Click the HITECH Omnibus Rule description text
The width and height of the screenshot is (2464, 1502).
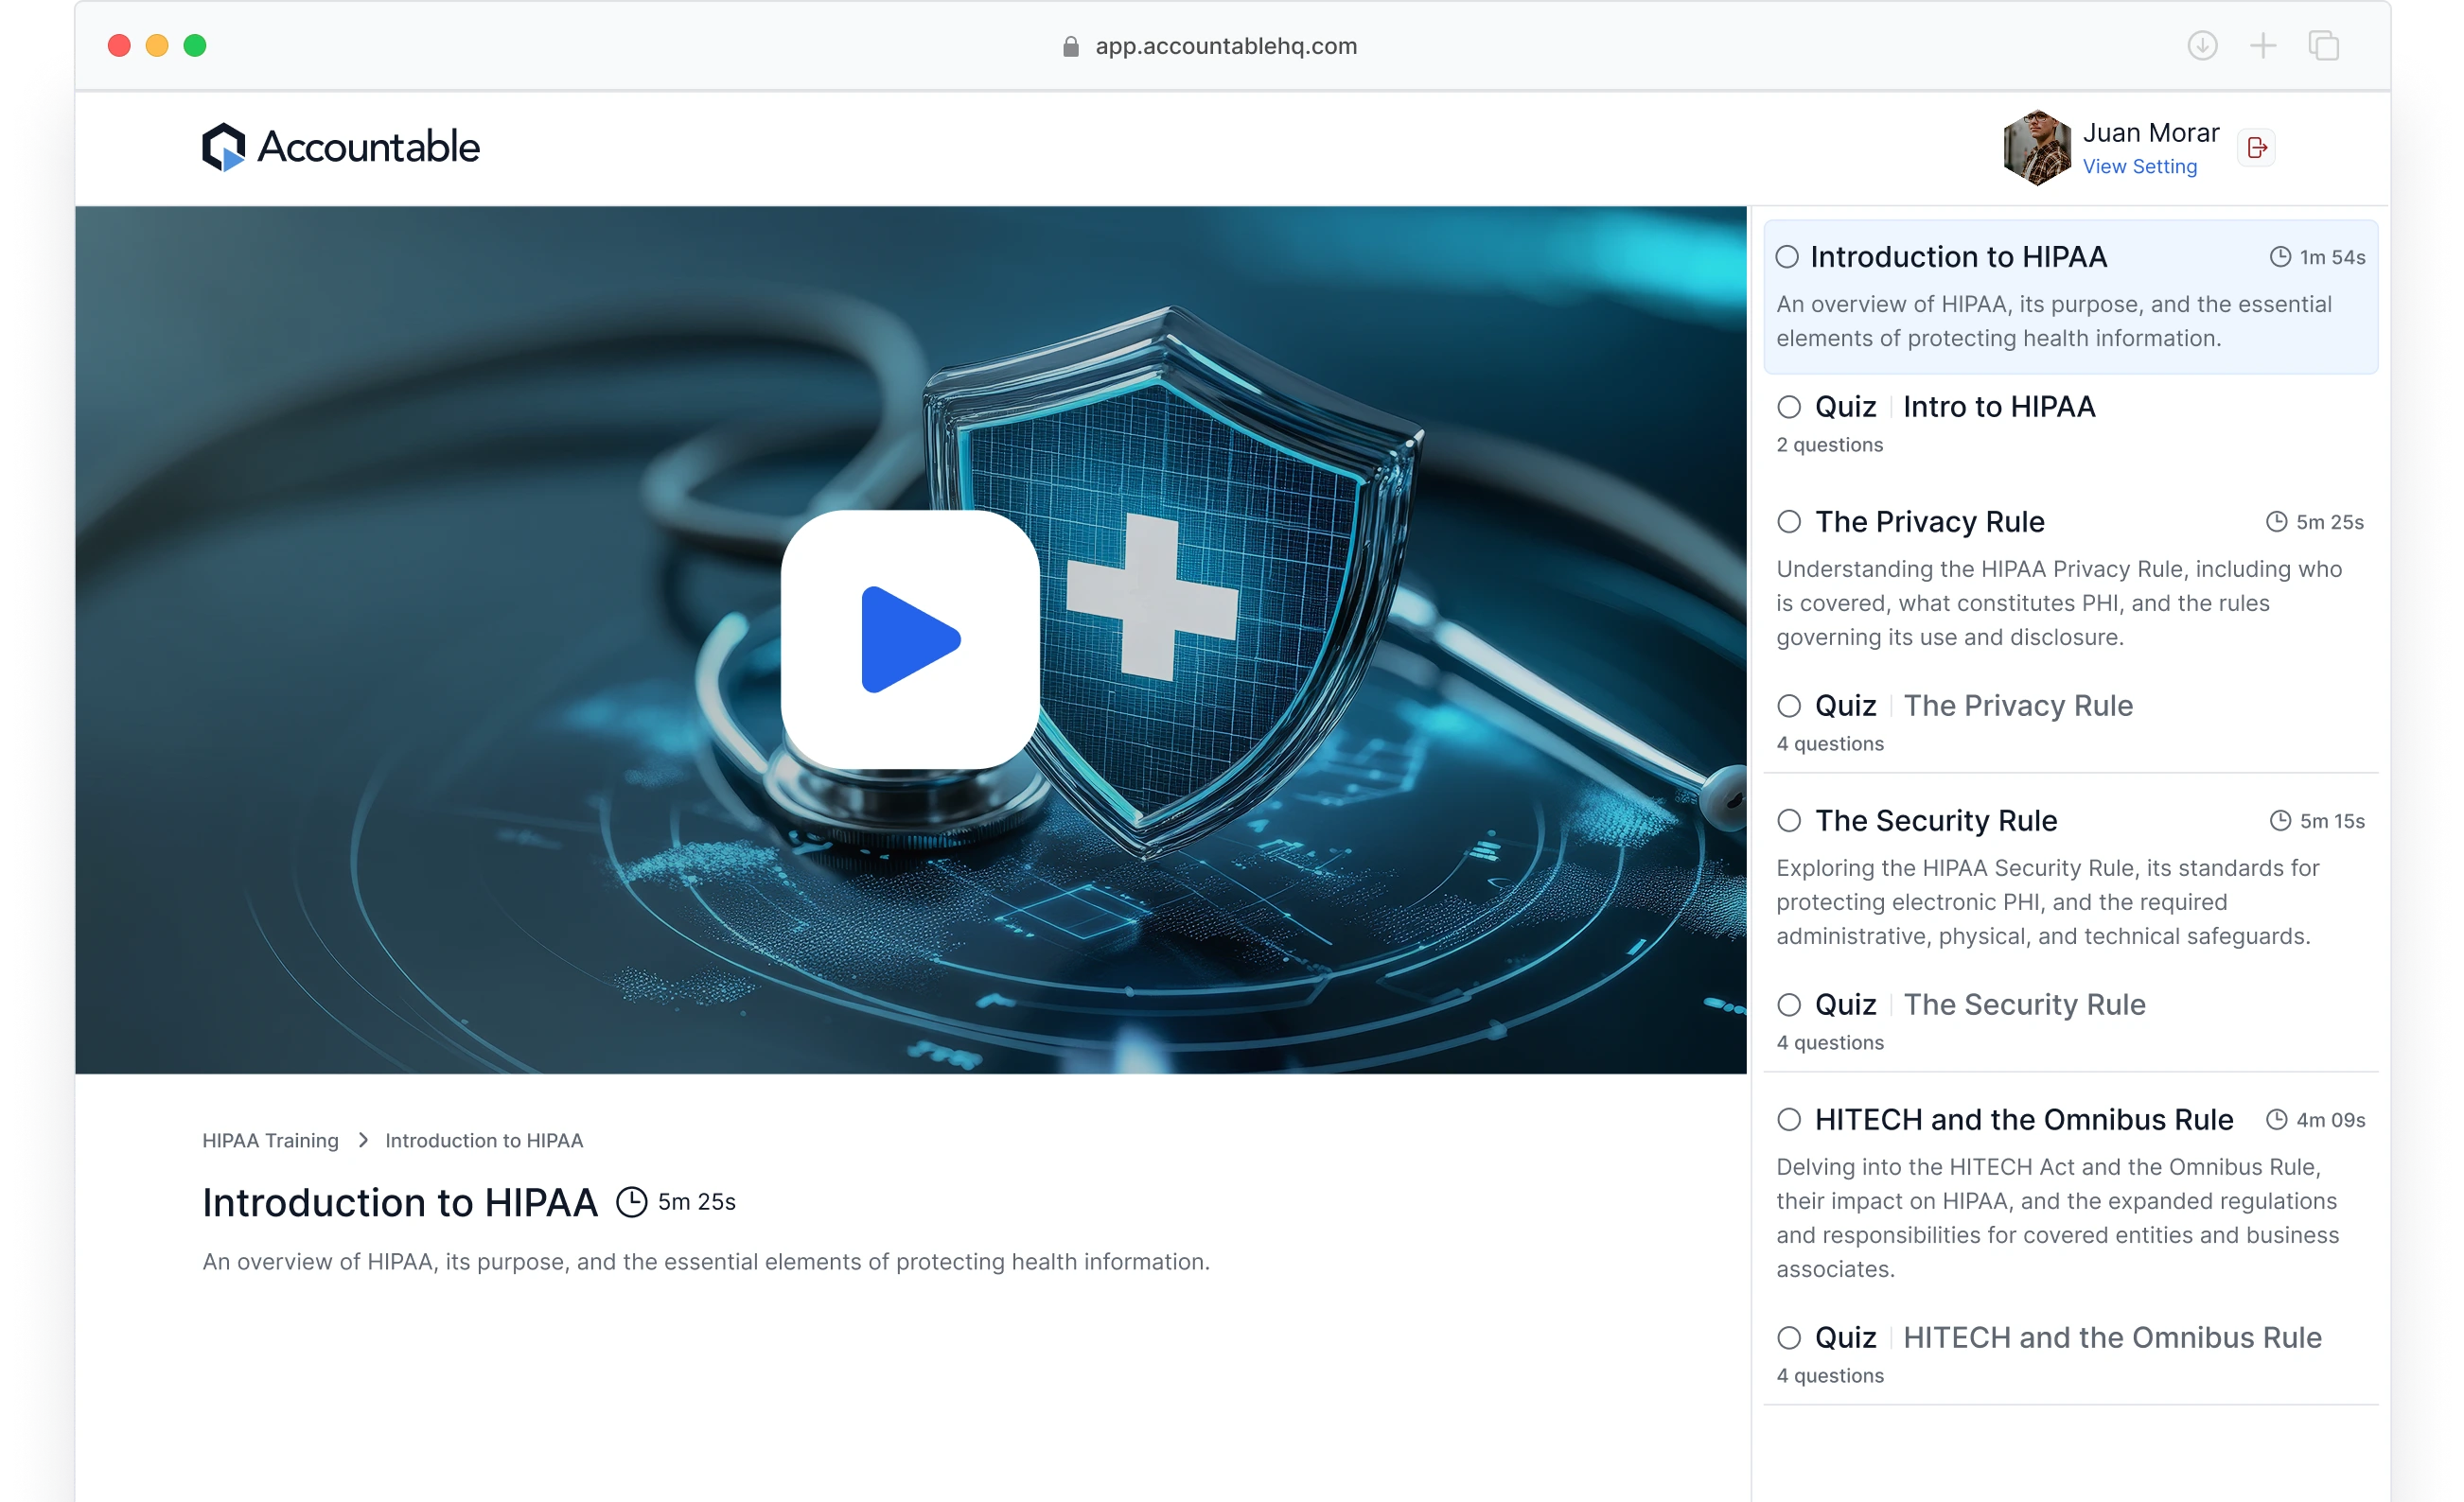point(2057,1217)
